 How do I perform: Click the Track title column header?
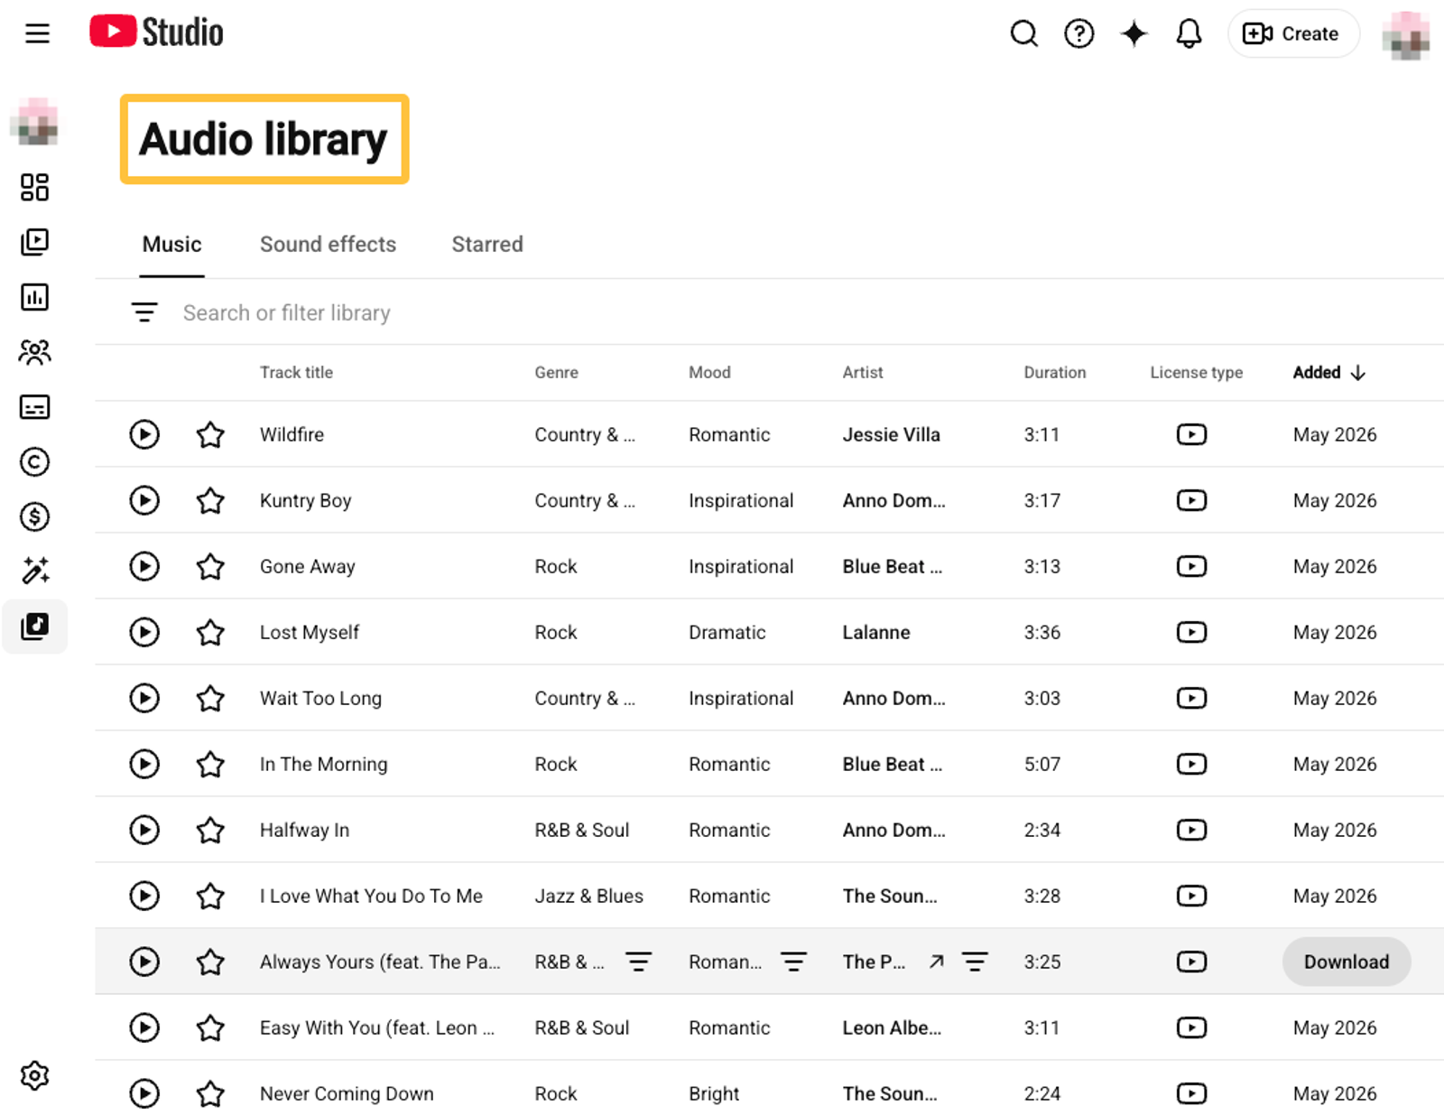[296, 372]
